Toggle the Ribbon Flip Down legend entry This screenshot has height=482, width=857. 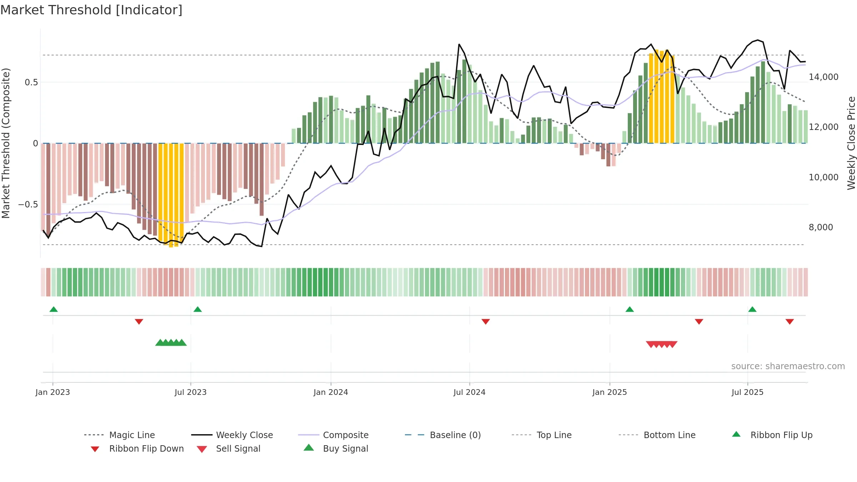(x=137, y=448)
